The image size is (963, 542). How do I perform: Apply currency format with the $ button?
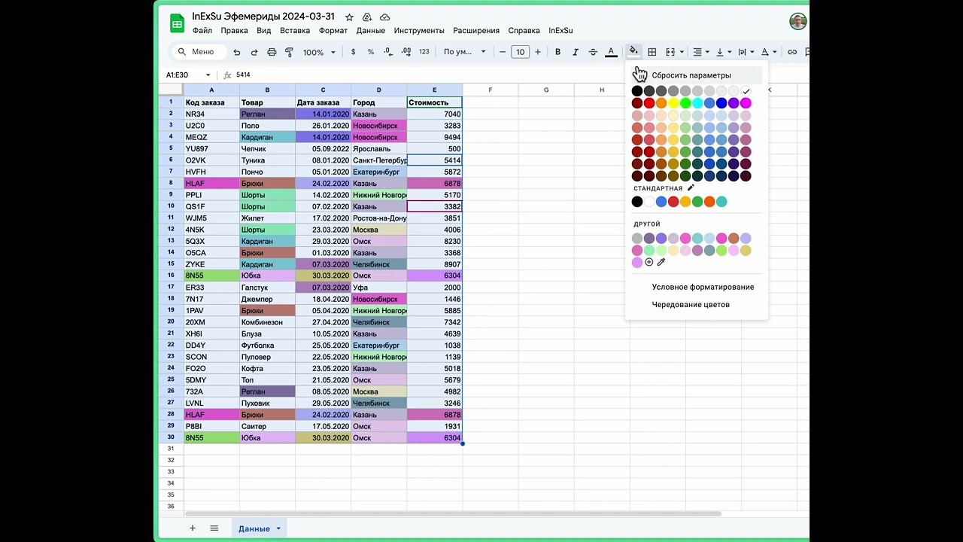(x=354, y=52)
